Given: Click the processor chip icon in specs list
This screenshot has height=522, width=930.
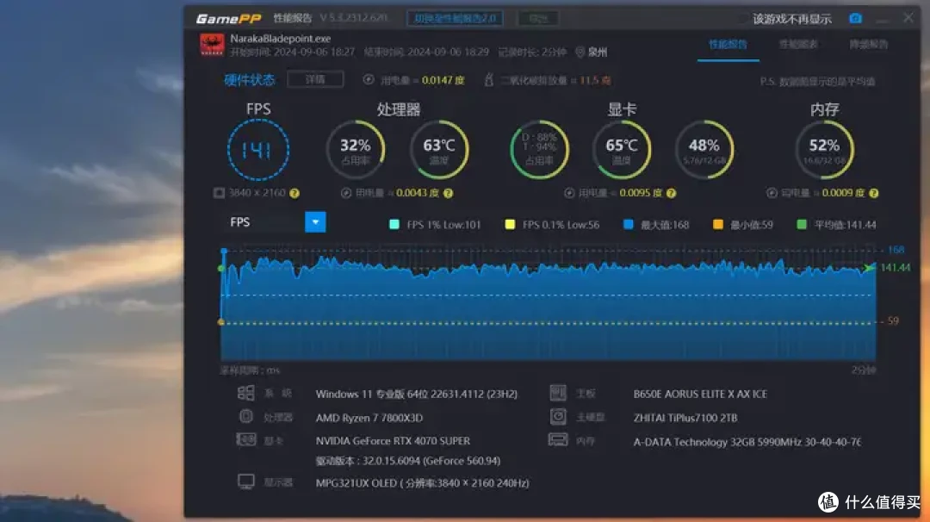Looking at the screenshot, I should coord(245,416).
